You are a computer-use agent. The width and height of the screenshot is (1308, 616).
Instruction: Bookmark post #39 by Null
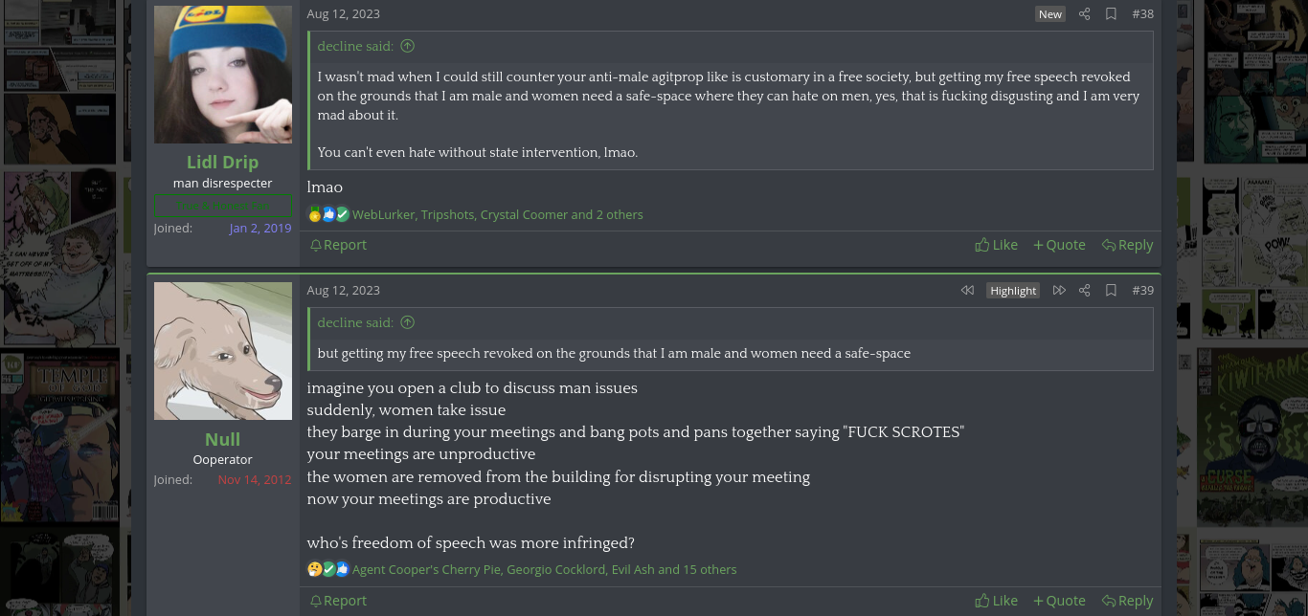[1111, 291]
